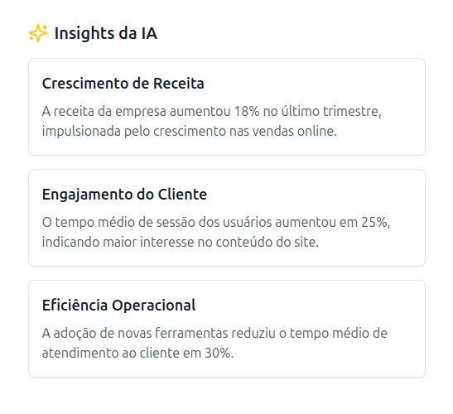Open the Eficiência Operacional card
The image size is (453, 414).
[x=227, y=329]
